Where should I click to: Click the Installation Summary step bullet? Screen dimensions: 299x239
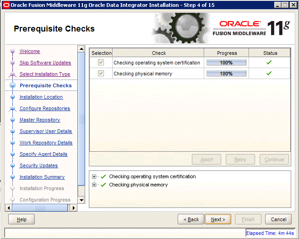click(x=12, y=177)
